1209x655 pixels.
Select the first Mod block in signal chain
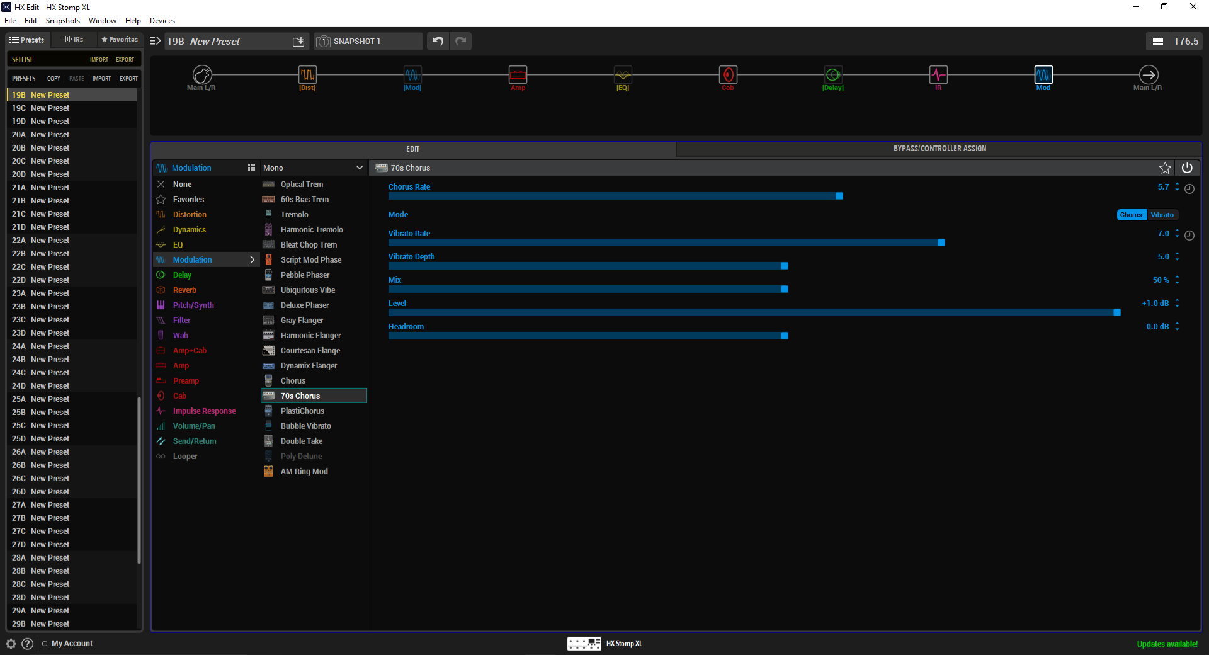[x=412, y=75]
